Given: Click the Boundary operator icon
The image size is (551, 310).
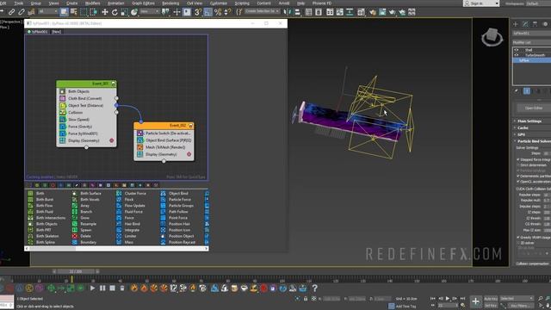Looking at the screenshot, I should pos(75,242).
